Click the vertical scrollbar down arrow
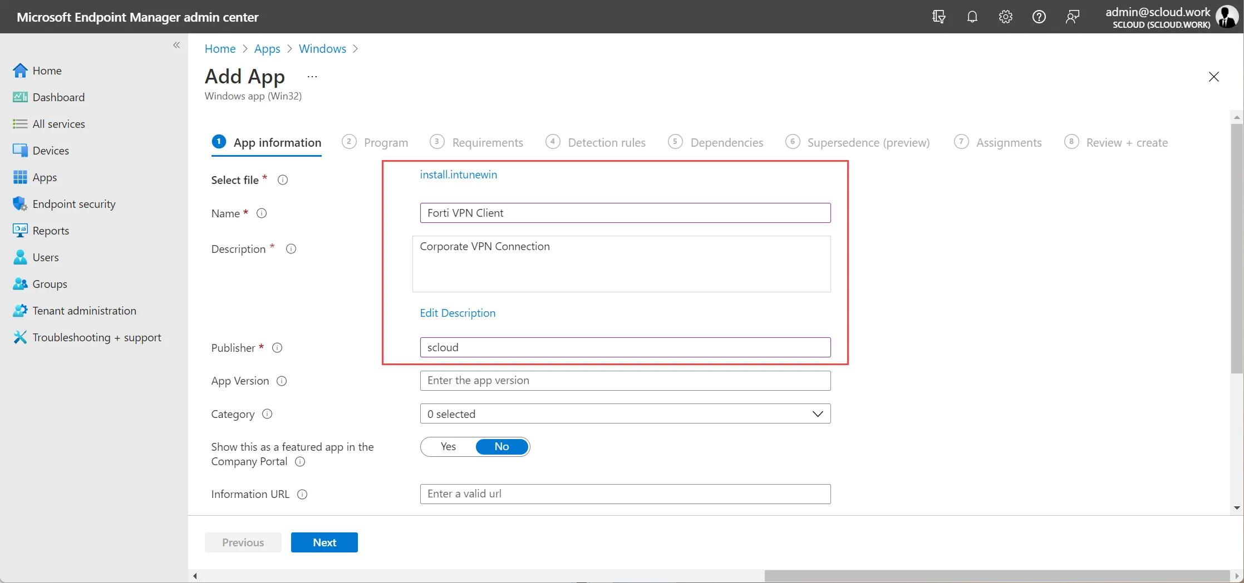The width and height of the screenshot is (1244, 583). point(1237,508)
